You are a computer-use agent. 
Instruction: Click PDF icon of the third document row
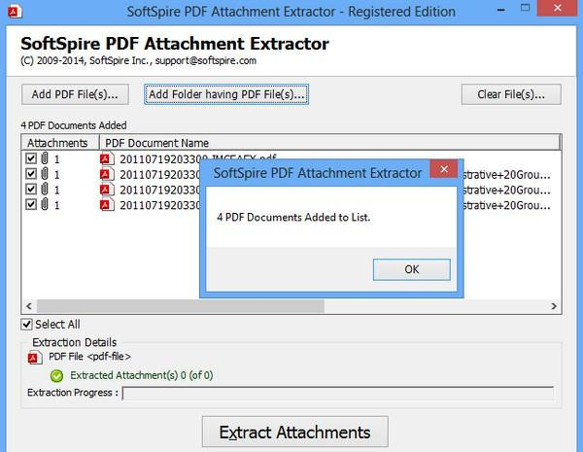(107, 190)
